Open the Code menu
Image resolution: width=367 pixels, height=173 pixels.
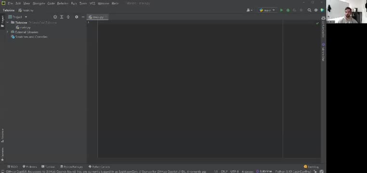coord(51,3)
